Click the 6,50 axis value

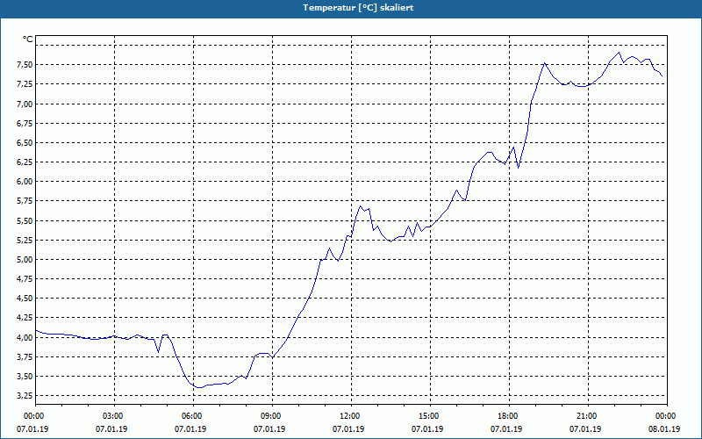(x=25, y=143)
